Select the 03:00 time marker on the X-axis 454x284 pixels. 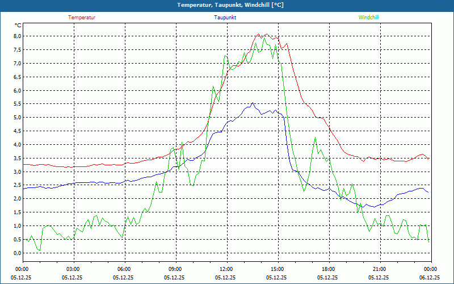click(x=73, y=269)
